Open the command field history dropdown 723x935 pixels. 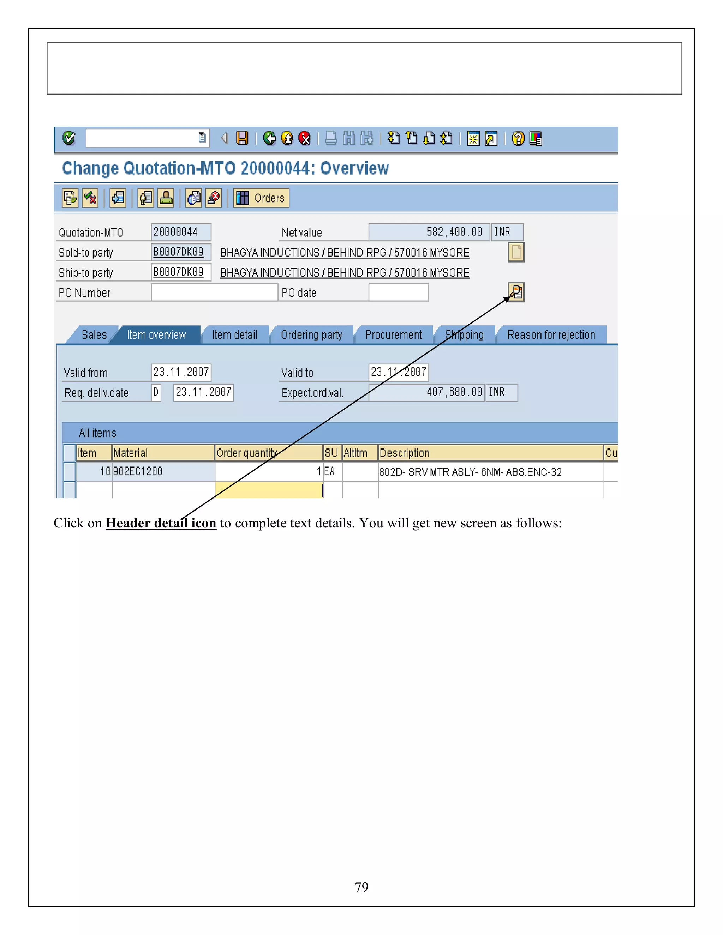click(202, 138)
